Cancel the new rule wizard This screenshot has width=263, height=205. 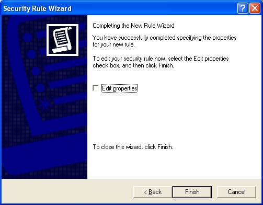tap(236, 192)
